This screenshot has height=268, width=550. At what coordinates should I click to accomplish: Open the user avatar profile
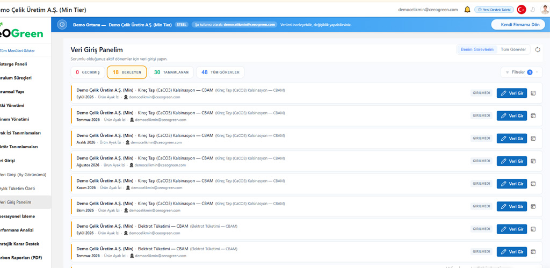pos(545,10)
